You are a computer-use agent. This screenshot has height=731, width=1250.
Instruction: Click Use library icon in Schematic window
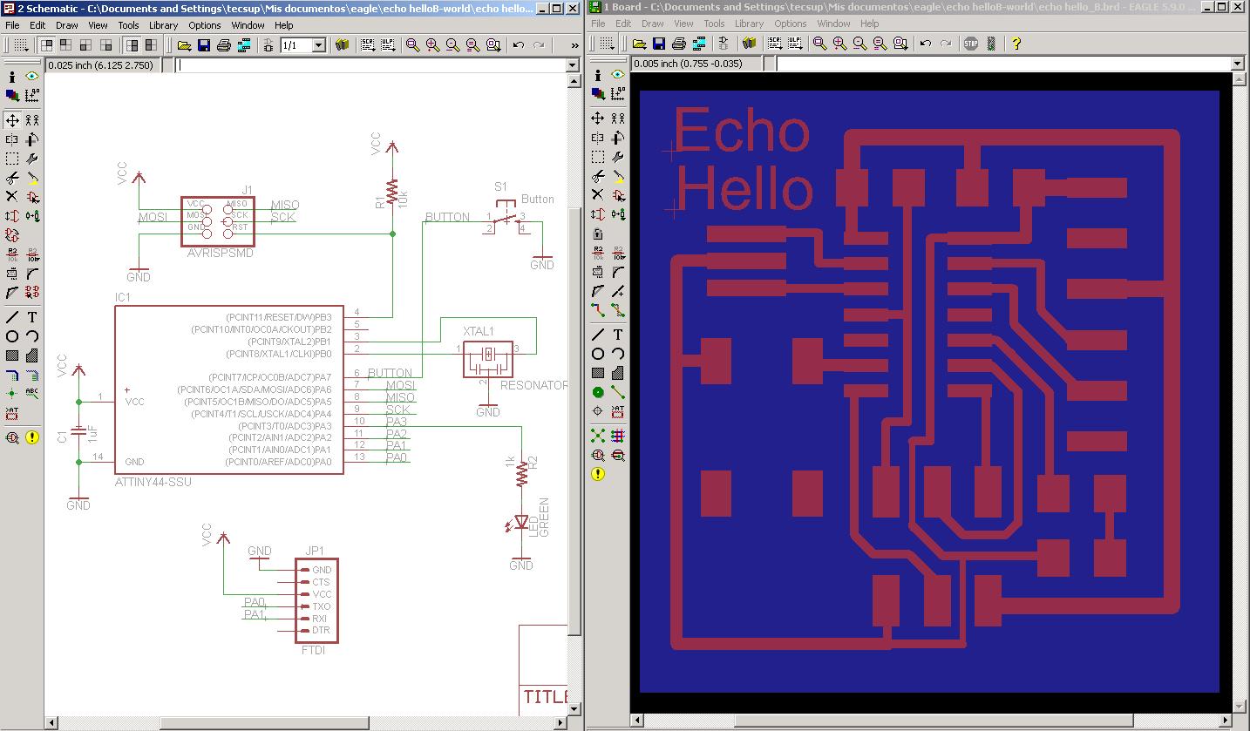point(342,45)
